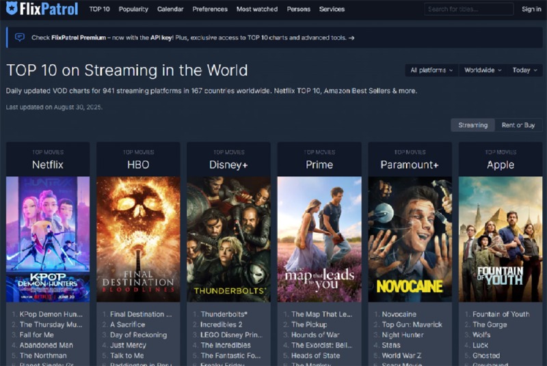Click the Sign in link
Screen dimensions: 547x366
(x=531, y=9)
